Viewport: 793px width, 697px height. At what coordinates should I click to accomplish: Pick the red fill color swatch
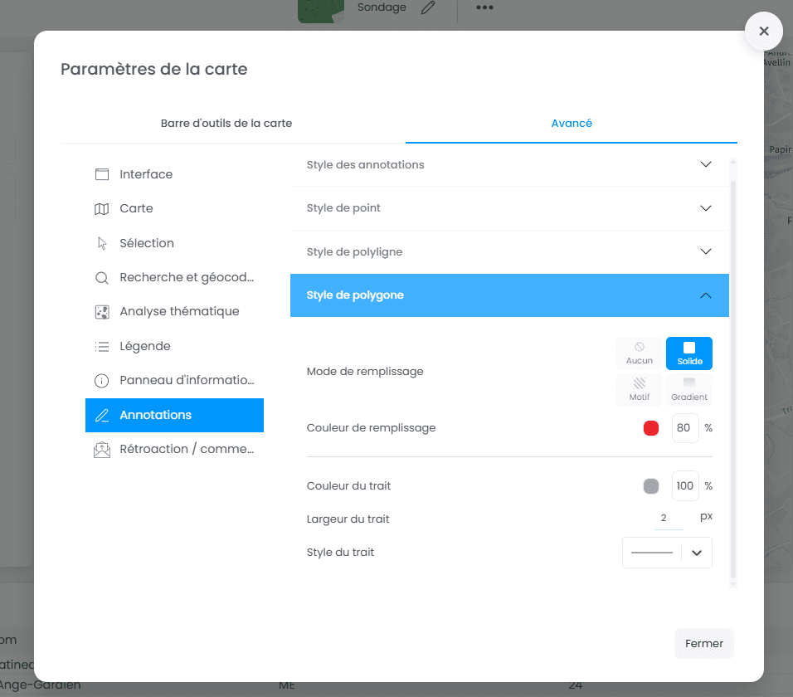tap(651, 428)
